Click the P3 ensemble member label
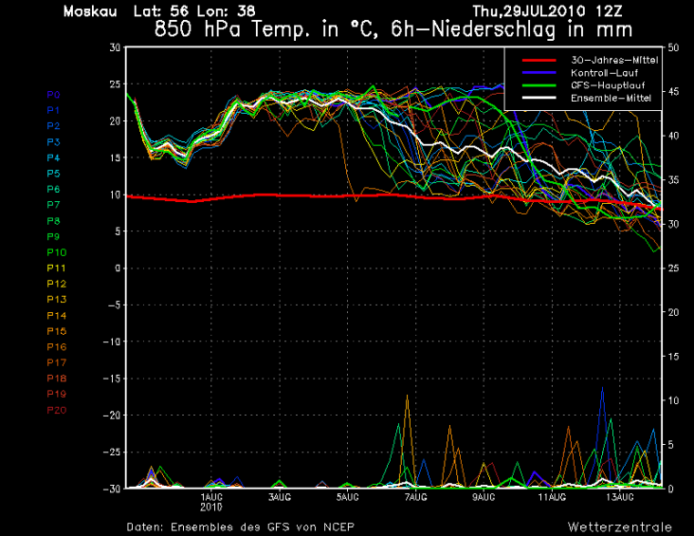 click(x=53, y=142)
